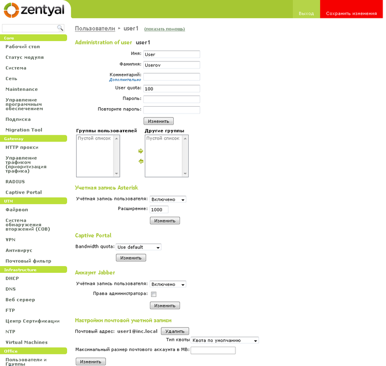
Task: Open RADIUS menu item
Action: click(x=15, y=182)
